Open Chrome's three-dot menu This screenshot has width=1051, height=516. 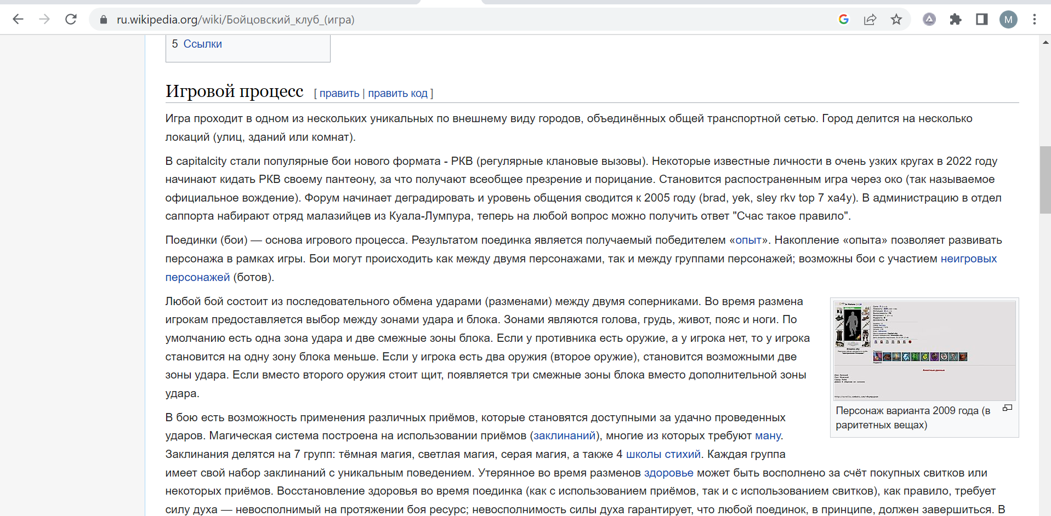tap(1035, 20)
